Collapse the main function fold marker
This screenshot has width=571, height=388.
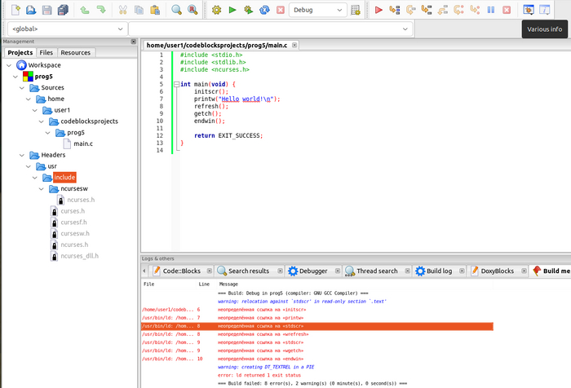[x=175, y=84]
